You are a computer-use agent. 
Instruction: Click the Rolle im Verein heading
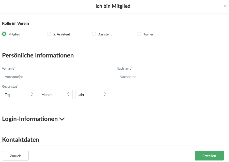coord(16,24)
